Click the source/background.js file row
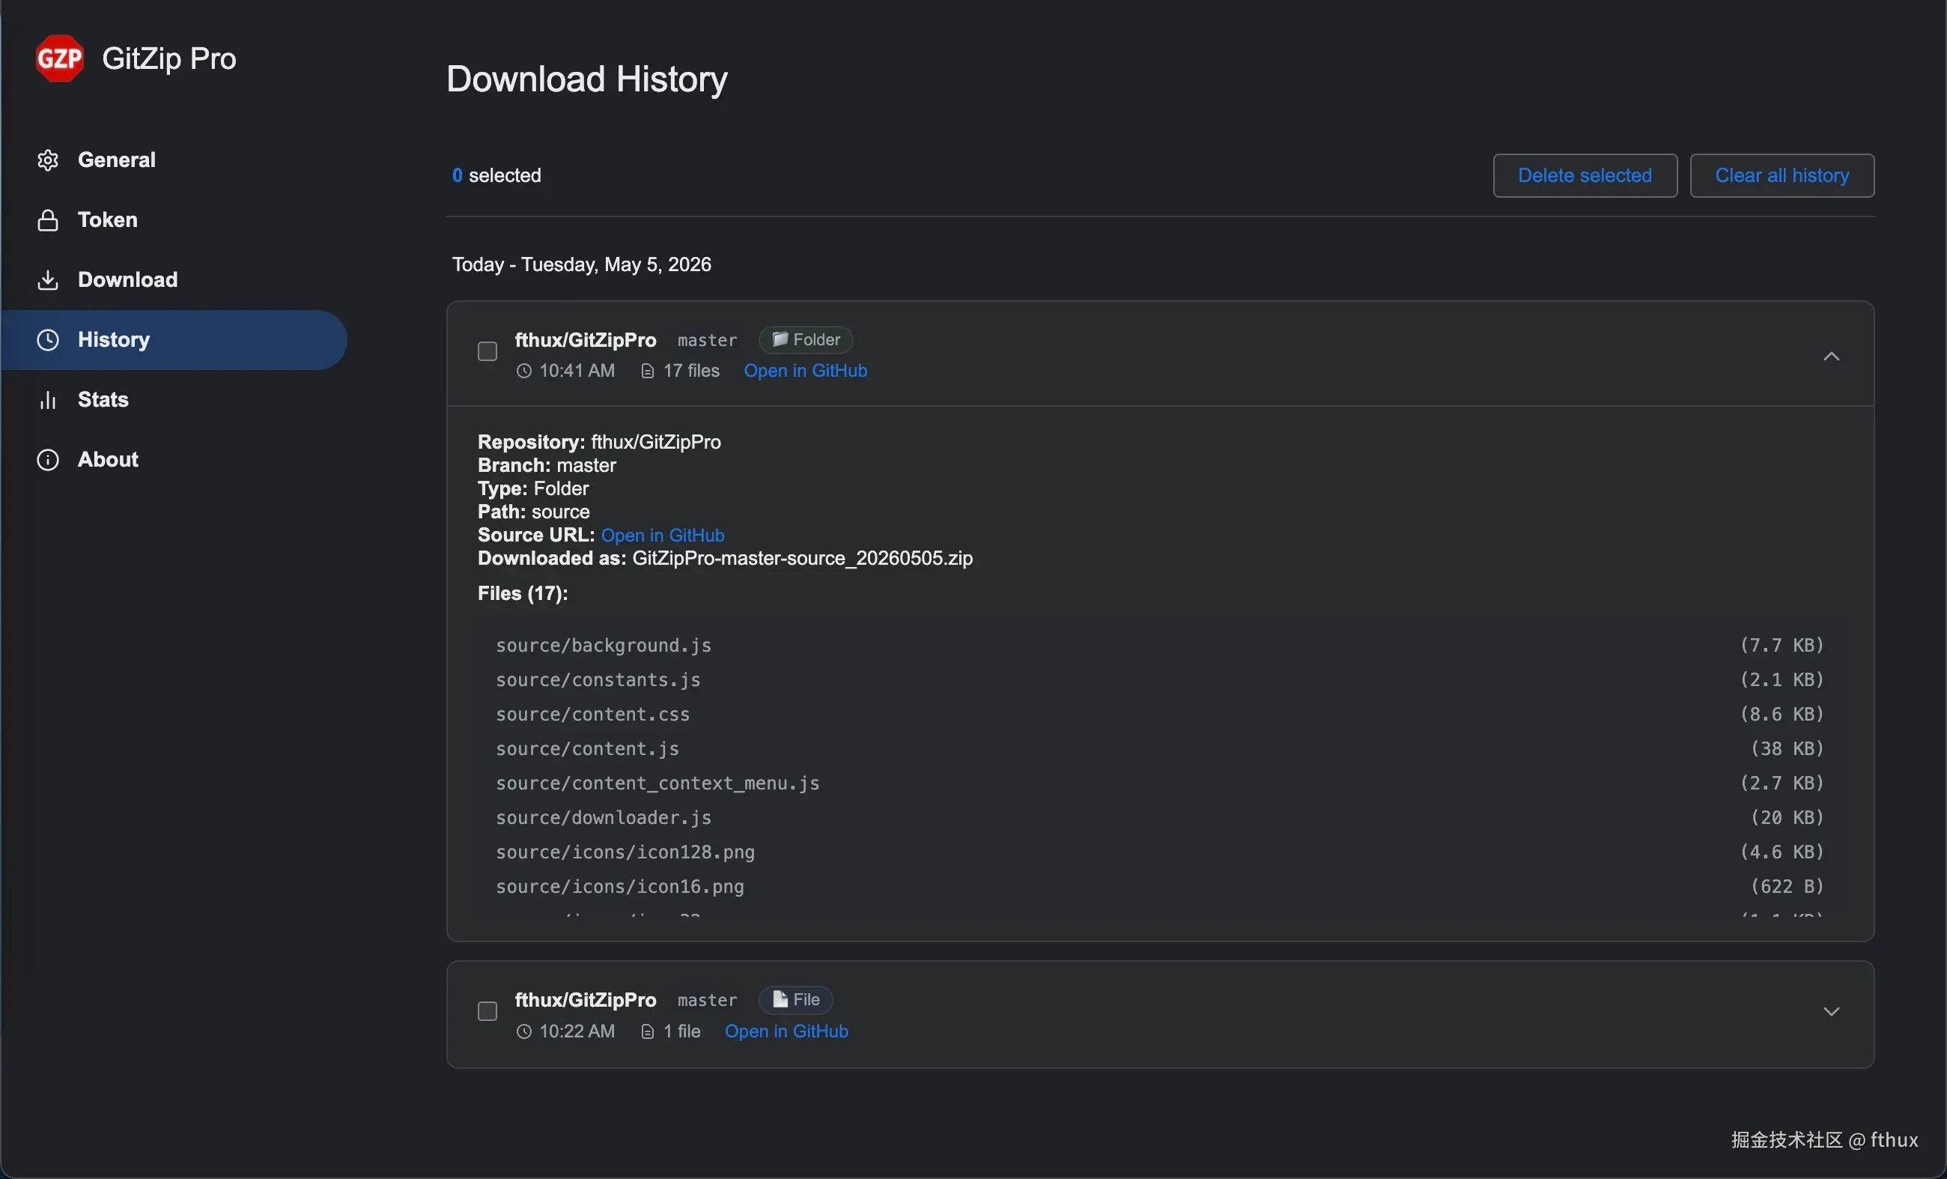The height and width of the screenshot is (1179, 1947). 1159,646
